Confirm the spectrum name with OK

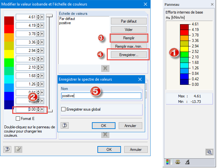click(x=104, y=126)
